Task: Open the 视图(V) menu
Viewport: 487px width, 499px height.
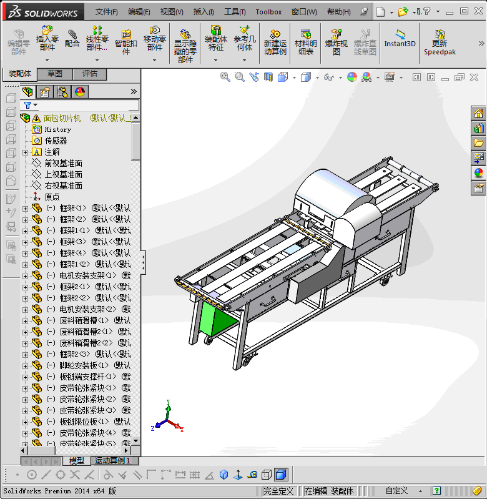Action: (172, 12)
